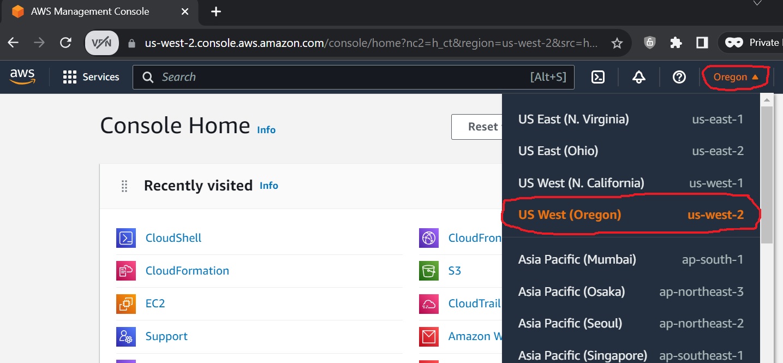Select Asia Pacific (Mumbai) region
Screen dimensions: 783x363
coord(631,259)
